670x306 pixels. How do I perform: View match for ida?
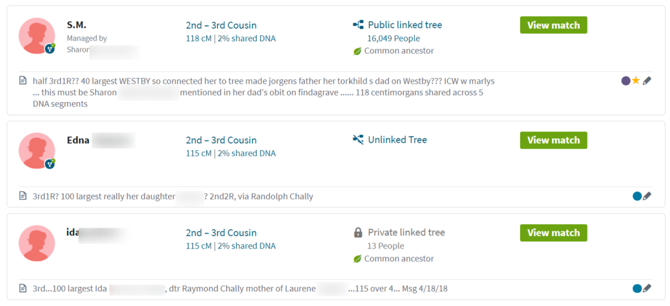(x=554, y=233)
